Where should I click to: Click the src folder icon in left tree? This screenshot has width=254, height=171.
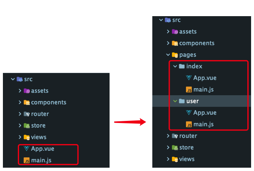[x=20, y=79]
